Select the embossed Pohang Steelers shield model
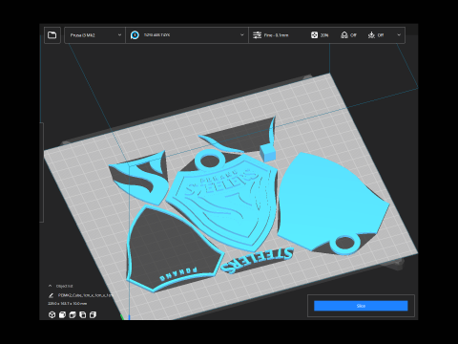The height and width of the screenshot is (344, 458). [x=222, y=201]
